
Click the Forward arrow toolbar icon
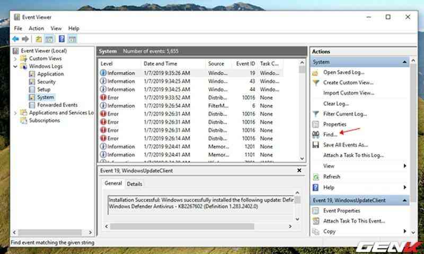click(x=25, y=39)
